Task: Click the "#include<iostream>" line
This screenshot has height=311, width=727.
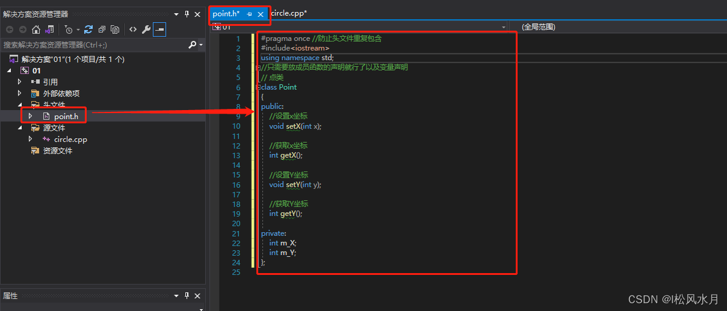Action: tap(295, 48)
